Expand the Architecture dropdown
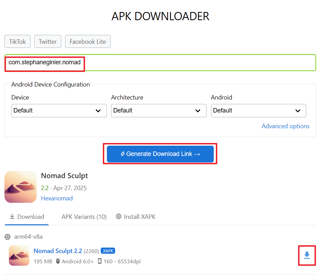The height and width of the screenshot is (278, 322). pos(159,110)
